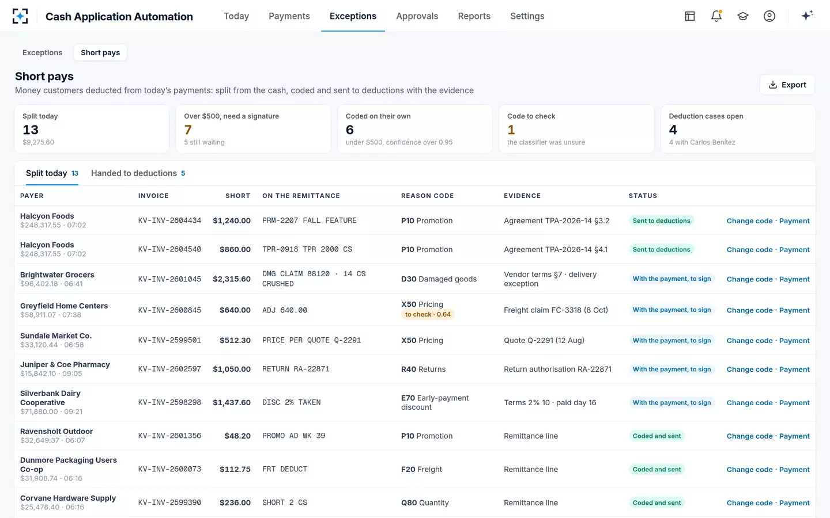Open the Approvals nav item

pos(417,16)
